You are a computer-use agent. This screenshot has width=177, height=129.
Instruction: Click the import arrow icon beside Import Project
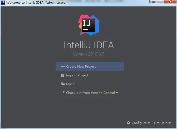click(63, 75)
